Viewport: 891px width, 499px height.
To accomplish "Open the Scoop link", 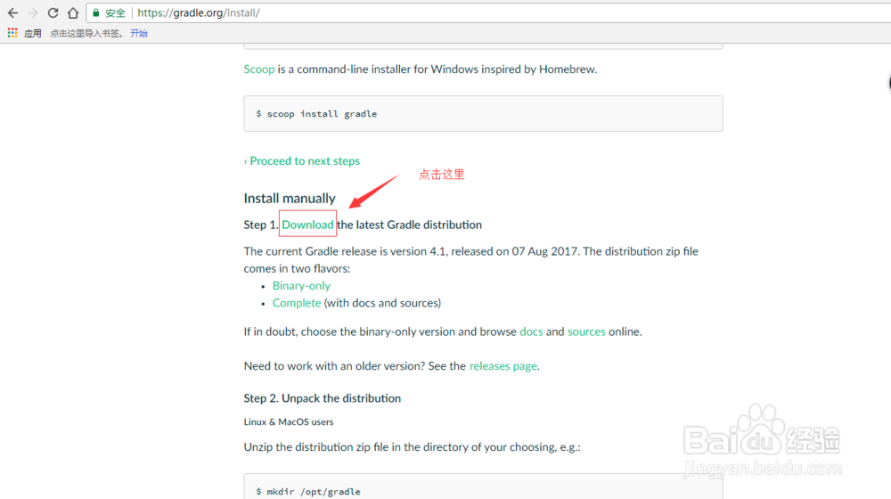I will (259, 70).
